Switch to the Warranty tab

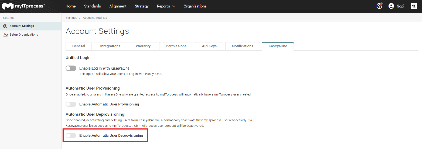pos(143,46)
